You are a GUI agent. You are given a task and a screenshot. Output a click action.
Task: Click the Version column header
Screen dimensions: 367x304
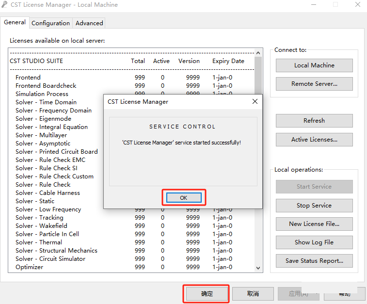189,61
